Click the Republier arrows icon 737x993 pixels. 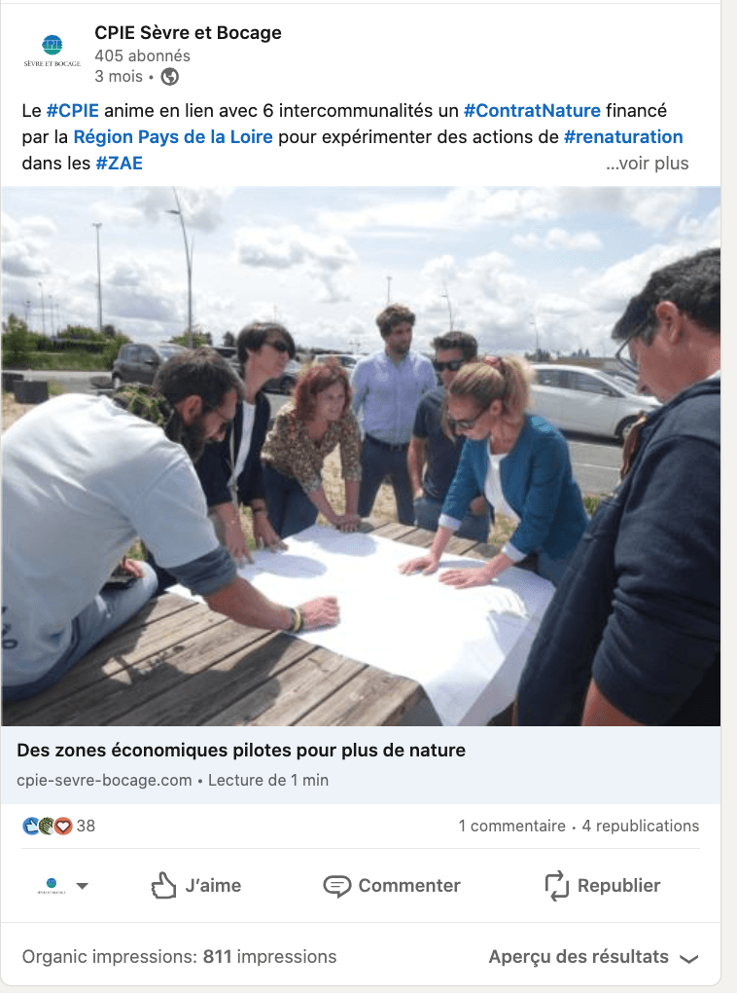coord(557,885)
